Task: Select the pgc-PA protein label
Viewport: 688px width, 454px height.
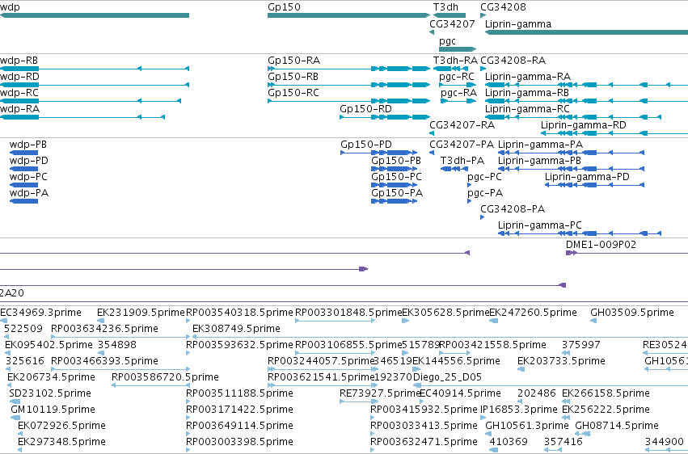Action: (485, 193)
